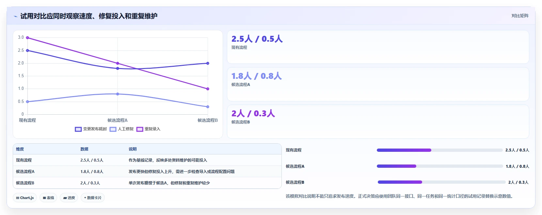
Task: Click the 变更发布耗时 point at 现有流程 (2.5)
Action: (x=27, y=50)
